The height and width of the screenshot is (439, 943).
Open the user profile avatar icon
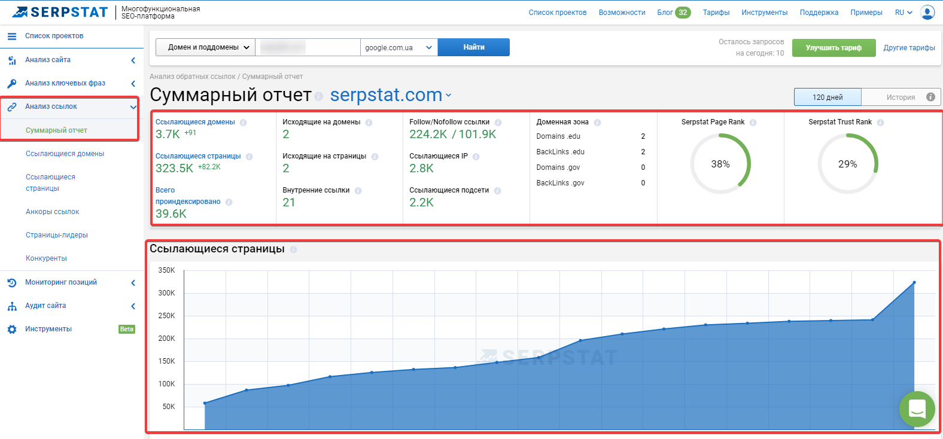[x=927, y=12]
